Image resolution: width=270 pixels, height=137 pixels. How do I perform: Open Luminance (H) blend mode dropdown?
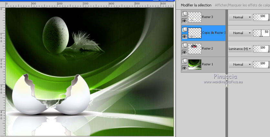pos(240,49)
